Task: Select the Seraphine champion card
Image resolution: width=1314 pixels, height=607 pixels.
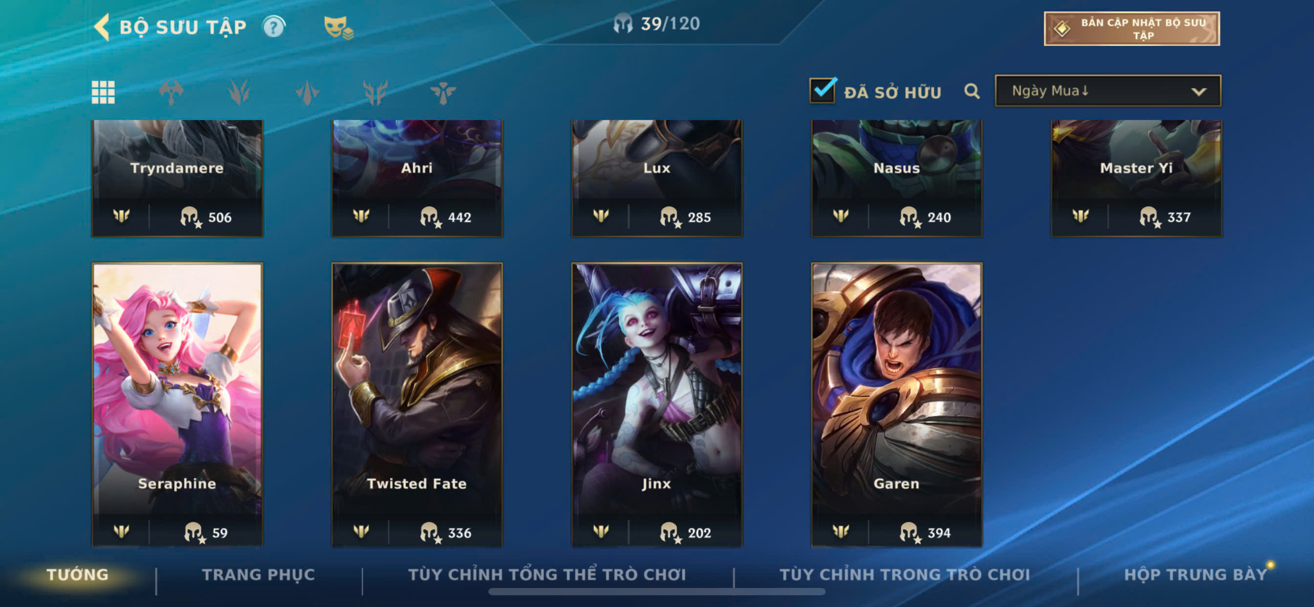Action: coord(177,405)
